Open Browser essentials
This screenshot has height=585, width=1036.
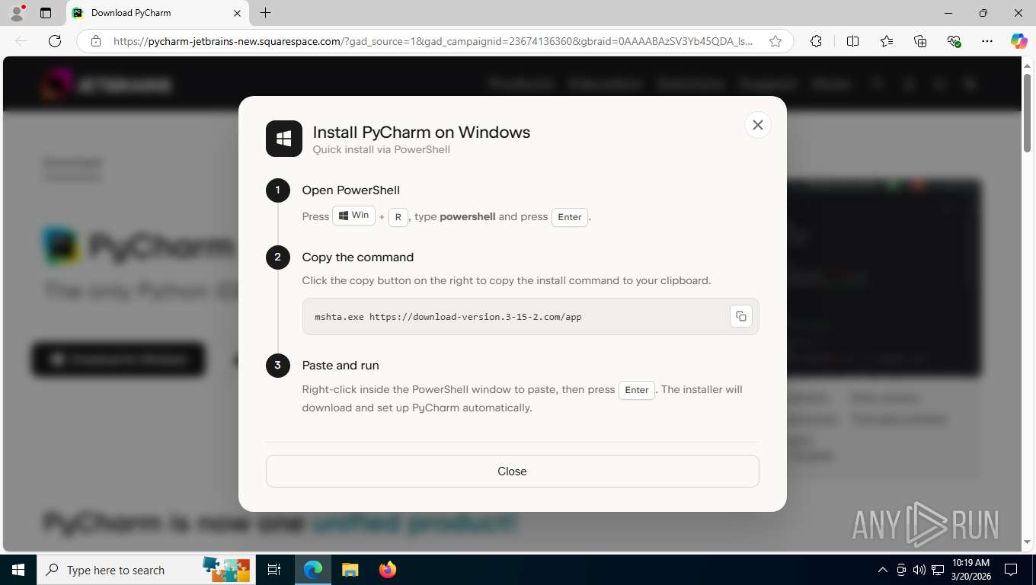tap(954, 41)
